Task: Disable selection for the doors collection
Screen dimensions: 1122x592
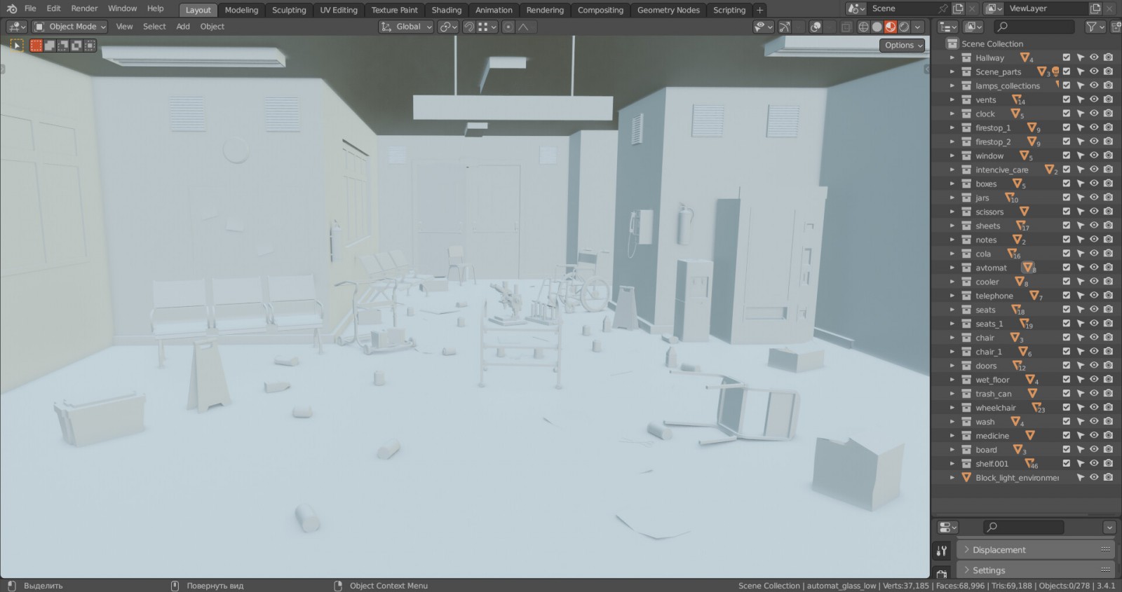Action: pyautogui.click(x=1081, y=366)
